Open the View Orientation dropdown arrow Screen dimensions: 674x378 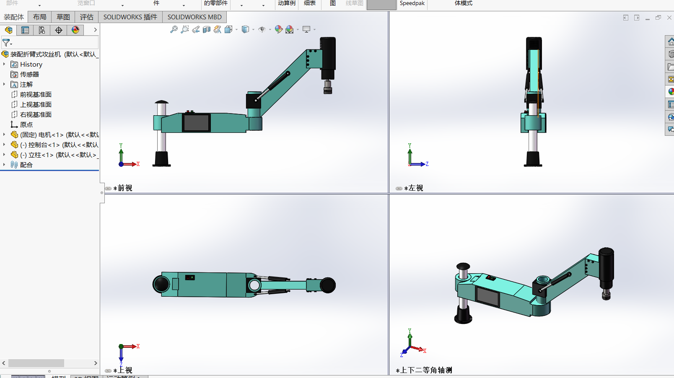click(236, 30)
